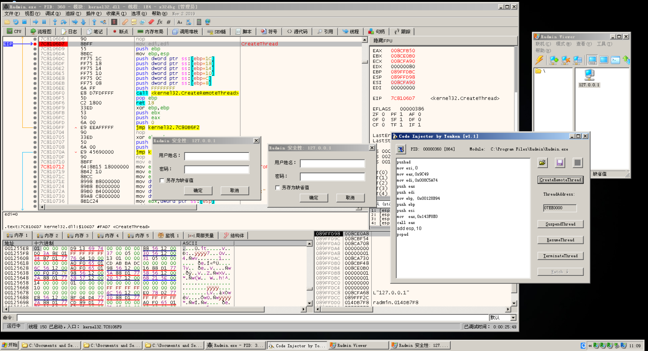This screenshot has width=648, height=351.
Task: Check save-as-default box in right Radmin security dialog
Action: coord(278,187)
